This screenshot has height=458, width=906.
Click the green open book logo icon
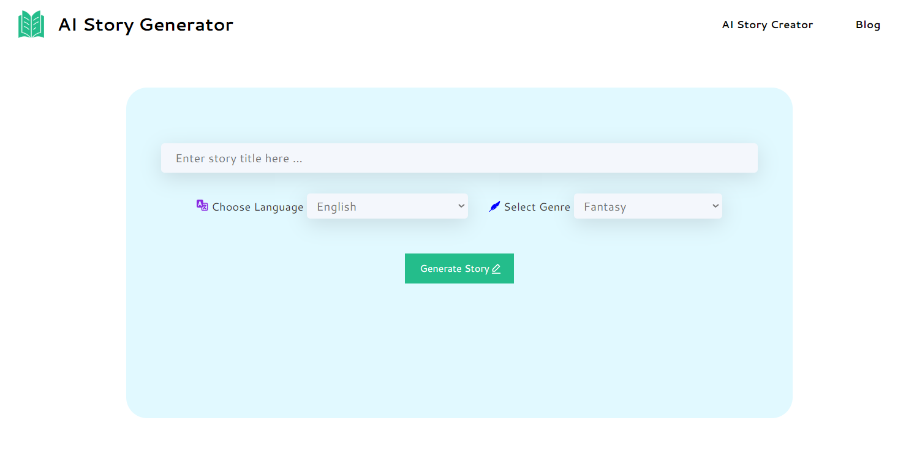coord(31,24)
